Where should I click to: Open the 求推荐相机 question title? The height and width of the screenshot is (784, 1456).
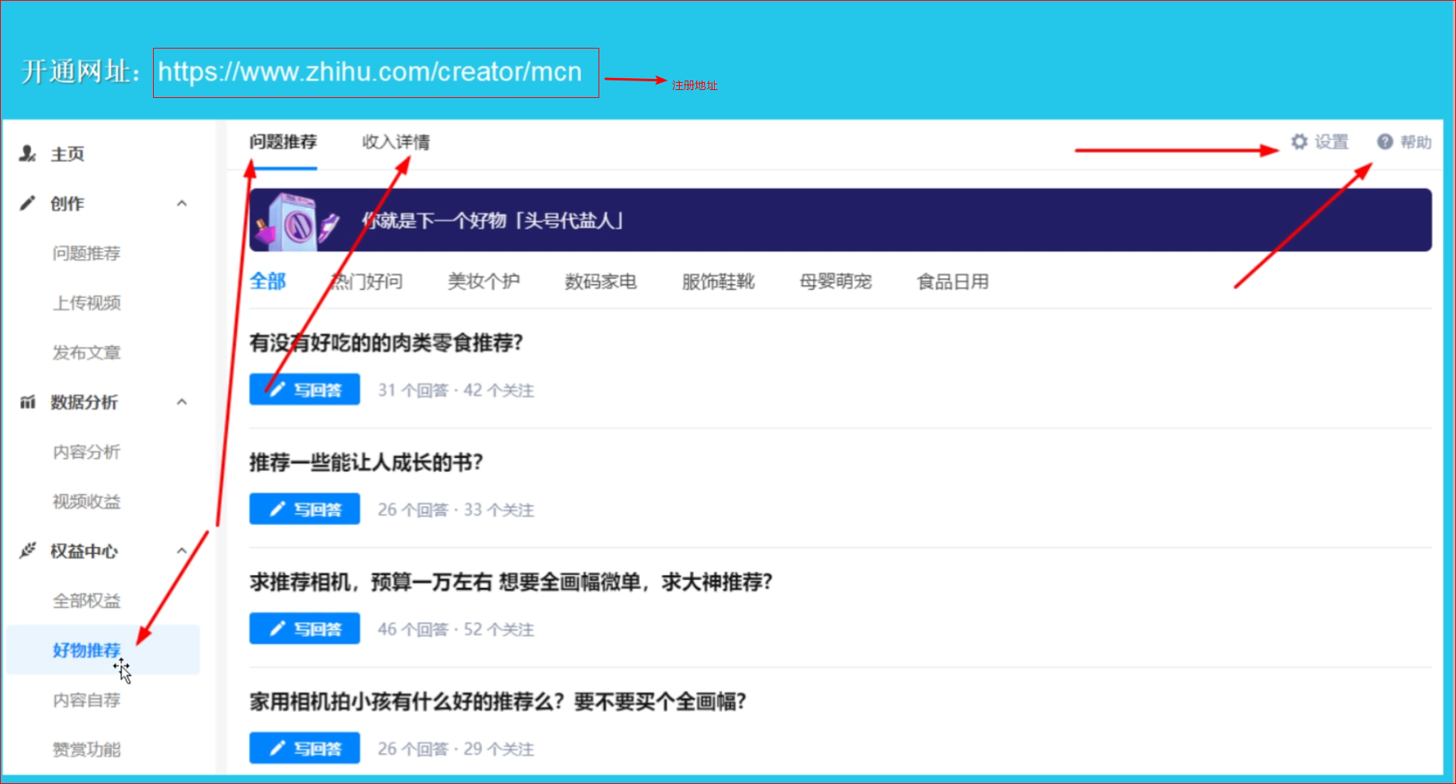[x=511, y=582]
